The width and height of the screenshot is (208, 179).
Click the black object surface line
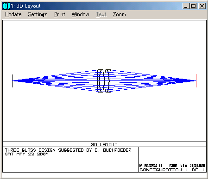coord(12,81)
